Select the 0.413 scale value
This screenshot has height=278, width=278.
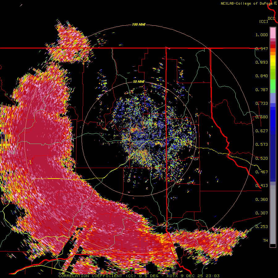[262, 186]
